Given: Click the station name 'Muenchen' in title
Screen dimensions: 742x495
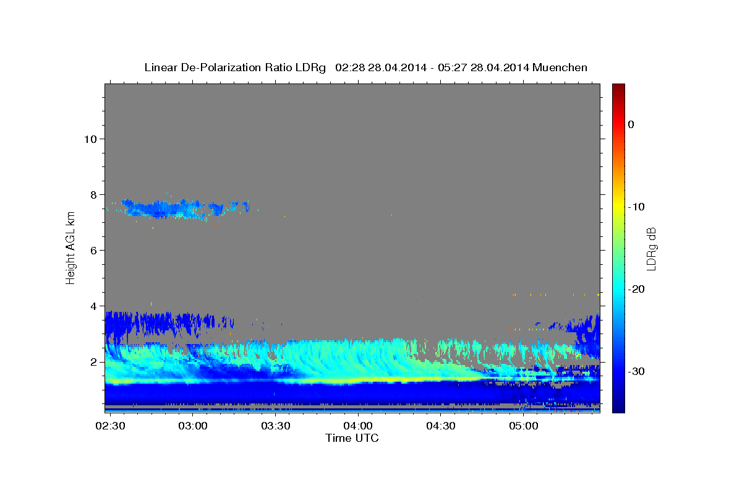Looking at the screenshot, I should click(x=560, y=67).
